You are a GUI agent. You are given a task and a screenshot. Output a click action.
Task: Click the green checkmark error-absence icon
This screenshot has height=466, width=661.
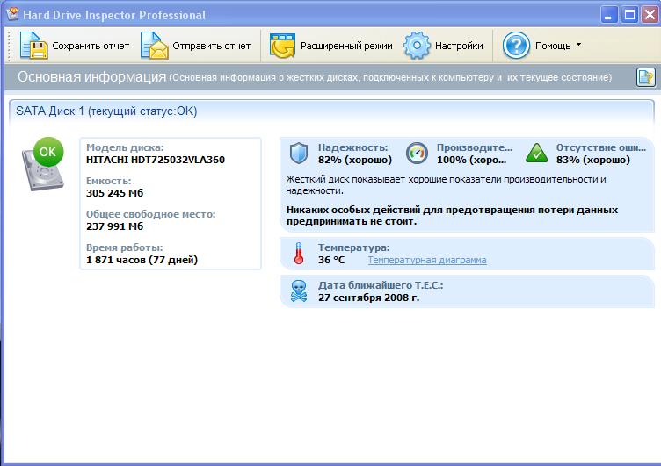tap(537, 154)
